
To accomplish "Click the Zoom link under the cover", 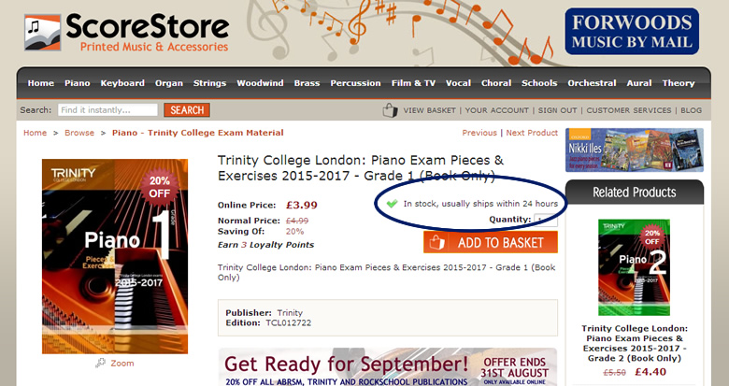I will tap(122, 364).
